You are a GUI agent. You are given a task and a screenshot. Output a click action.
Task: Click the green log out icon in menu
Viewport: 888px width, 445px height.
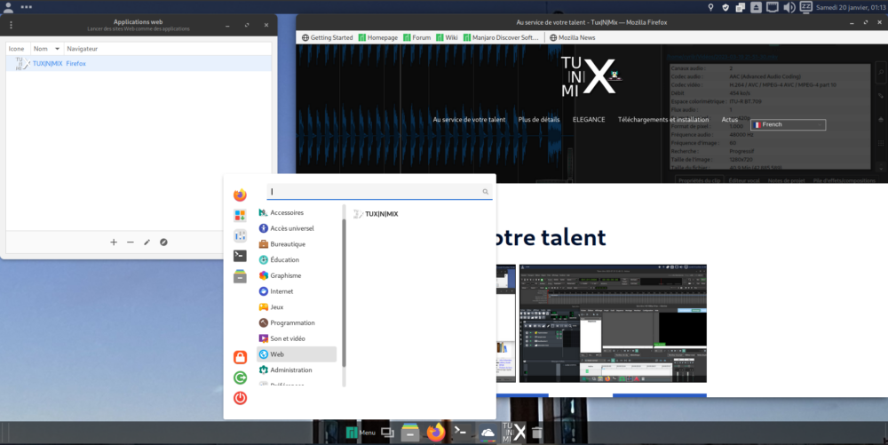click(x=240, y=377)
